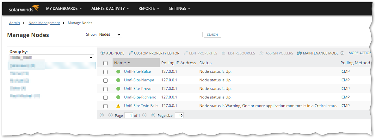Click the Admin breadcrumb link
Viewport: 376px width, 139px height.
pyautogui.click(x=14, y=23)
